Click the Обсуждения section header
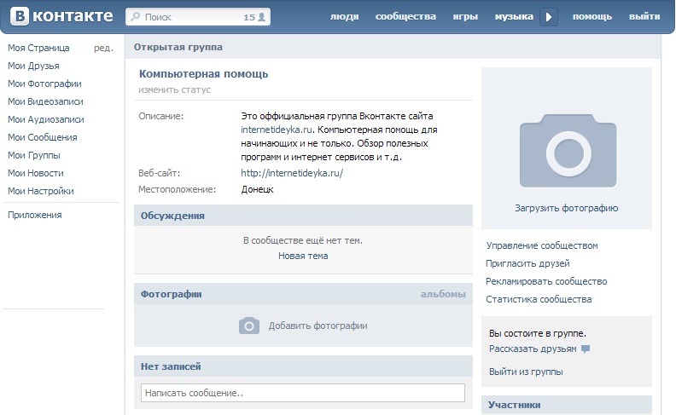 coord(303,216)
